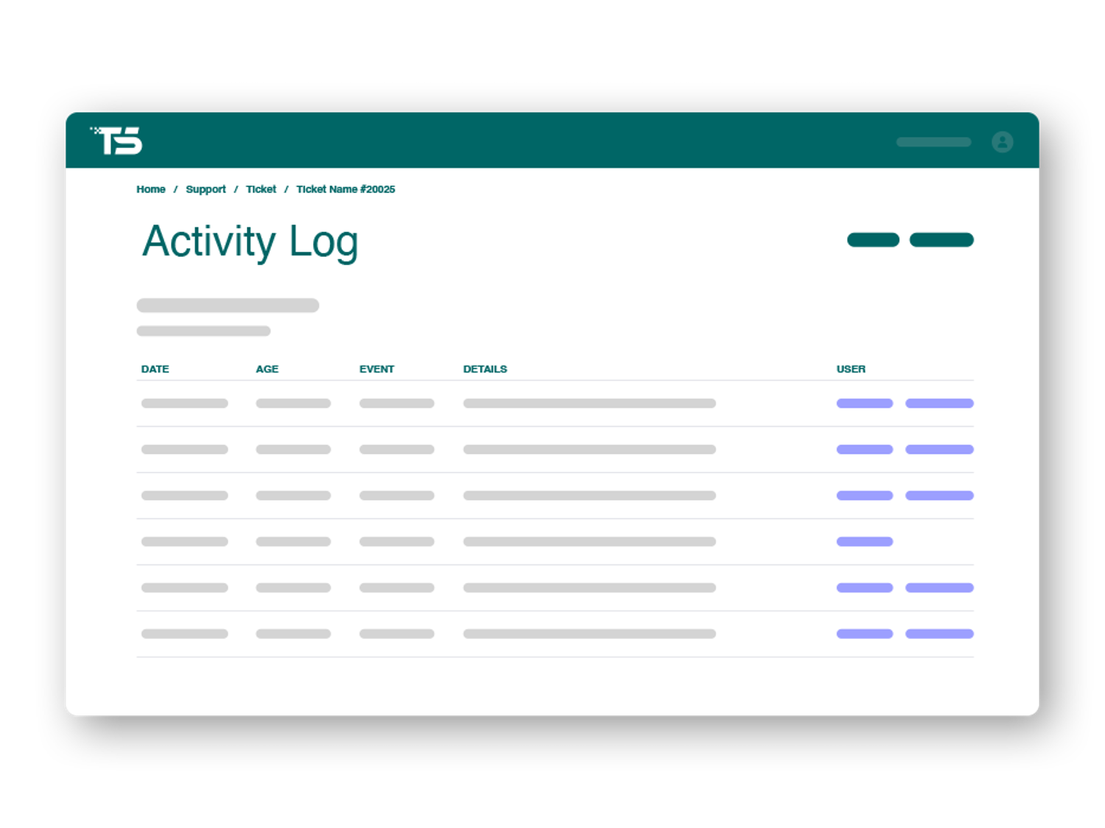Viewport: 1105px width, 828px height.
Task: Go to Home breadcrumb link
Action: [x=150, y=189]
